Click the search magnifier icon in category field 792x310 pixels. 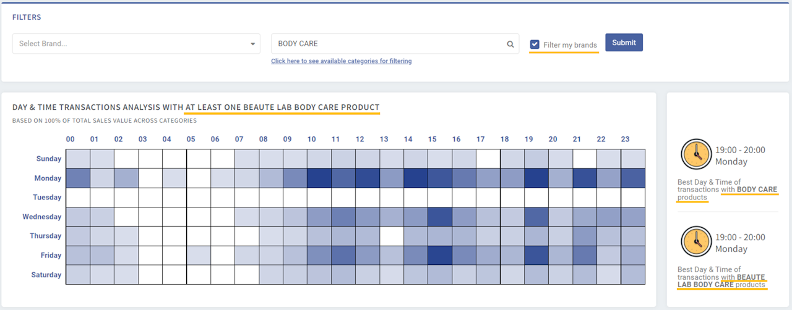[510, 44]
